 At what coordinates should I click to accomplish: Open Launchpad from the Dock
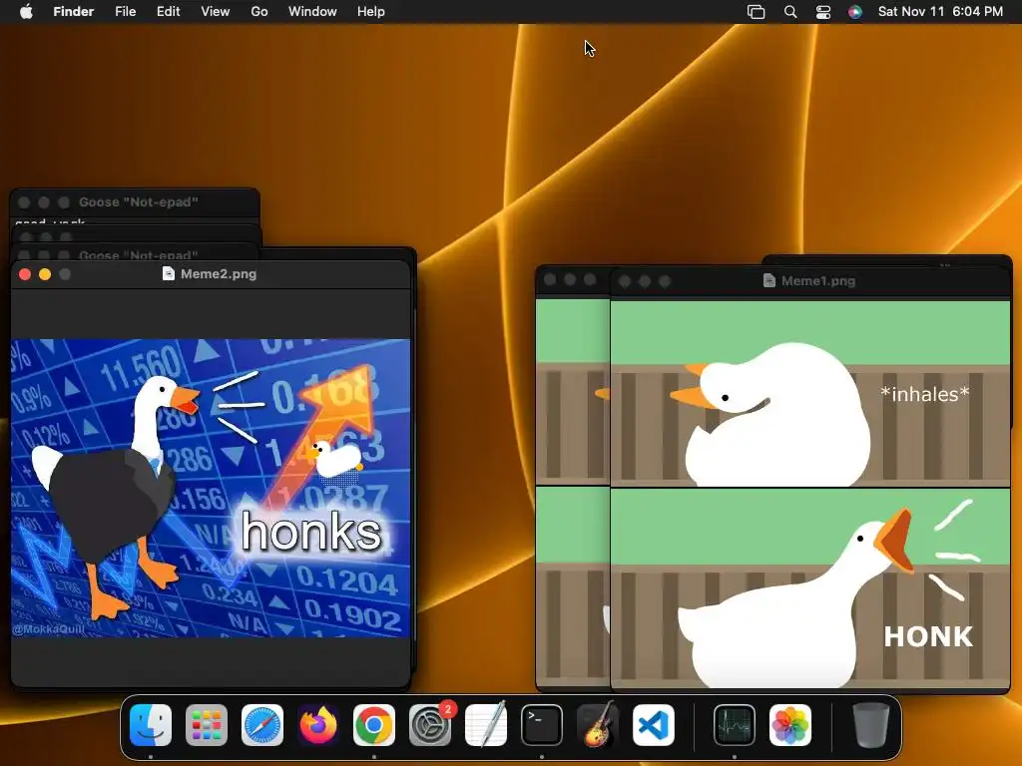pyautogui.click(x=207, y=725)
